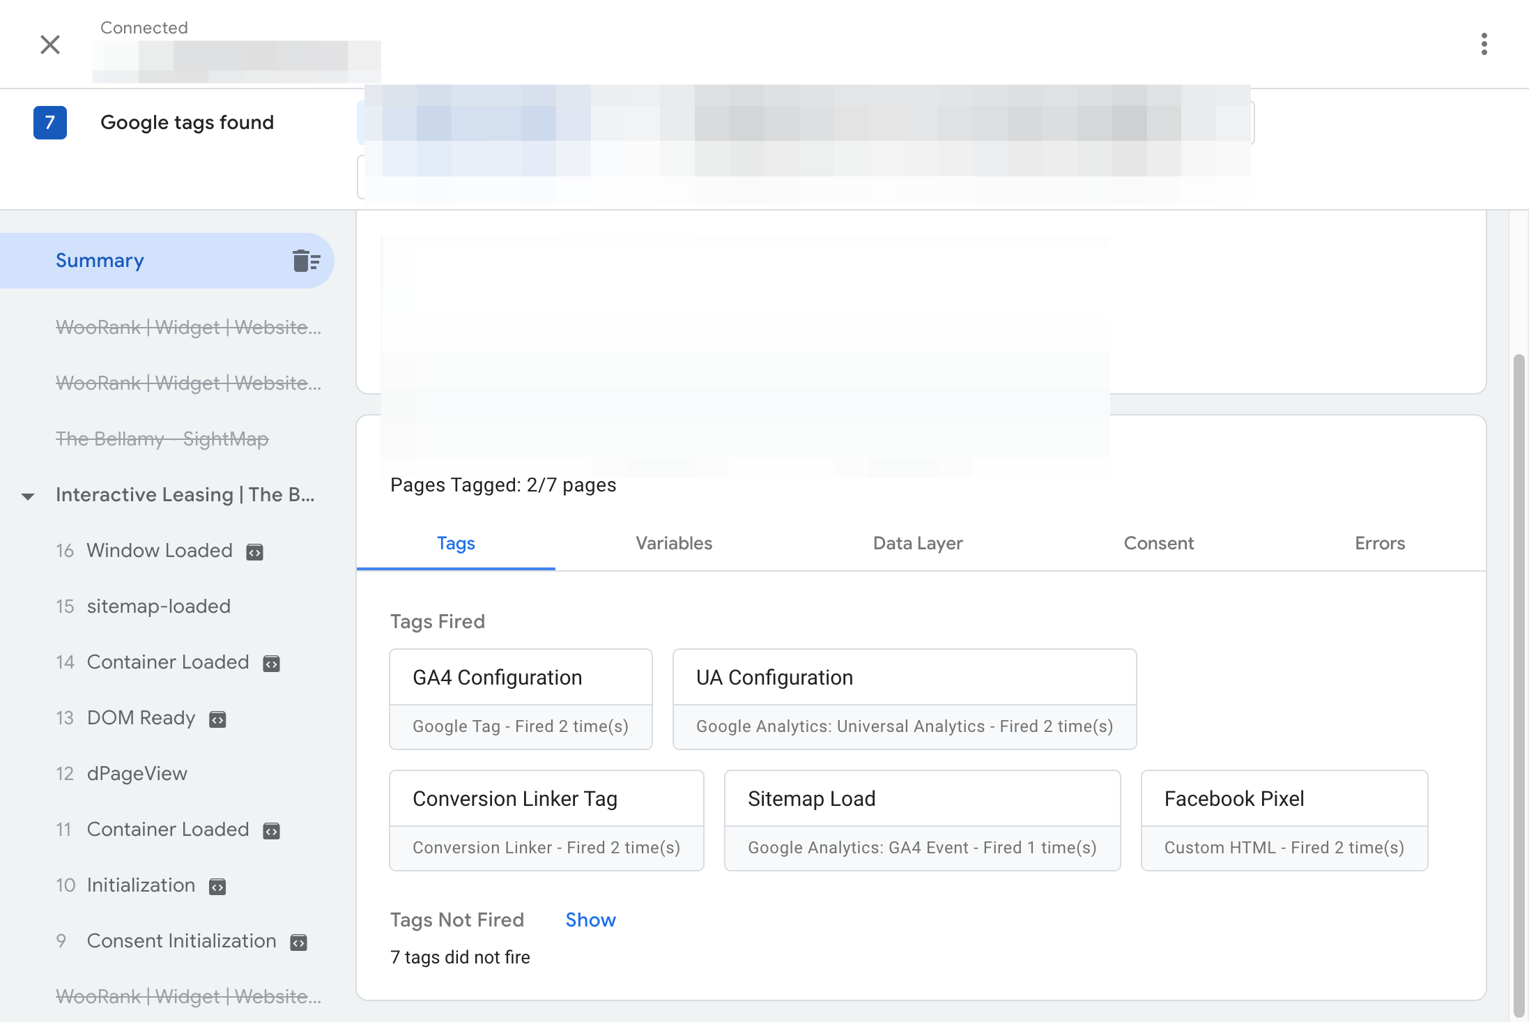Open the first WooRank Widget page entry
The width and height of the screenshot is (1529, 1022).
click(x=188, y=328)
